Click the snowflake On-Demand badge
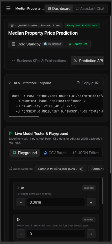112x244 pixels. [x=52, y=44]
